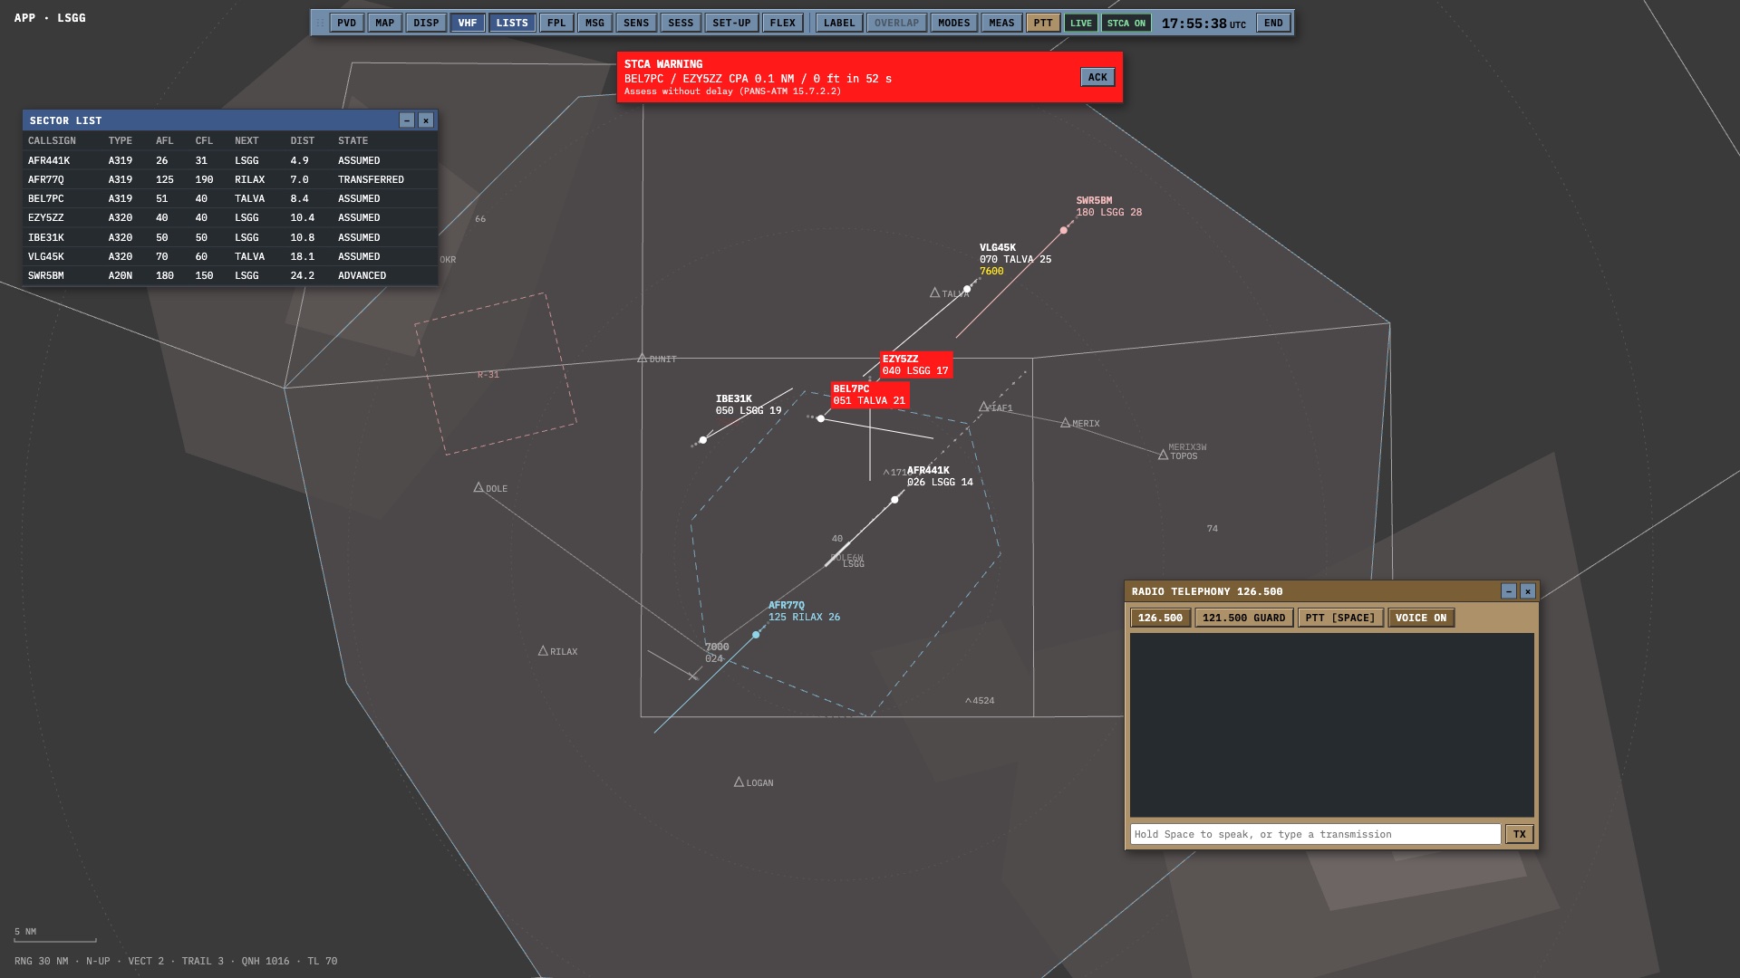Open the SENS menu

(x=636, y=23)
